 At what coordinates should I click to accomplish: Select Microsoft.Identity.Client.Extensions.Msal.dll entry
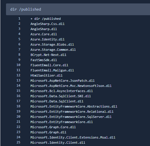click(73, 137)
